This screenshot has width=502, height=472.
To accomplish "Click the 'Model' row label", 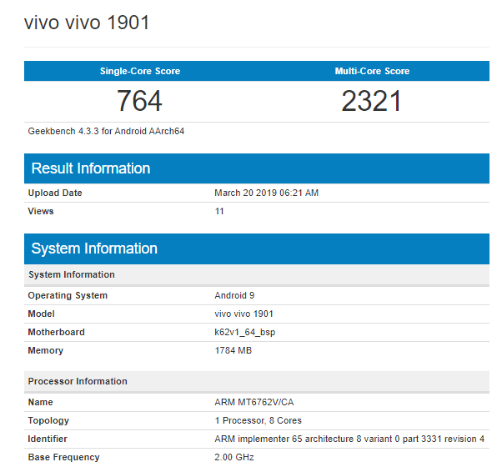I will pos(42,314).
